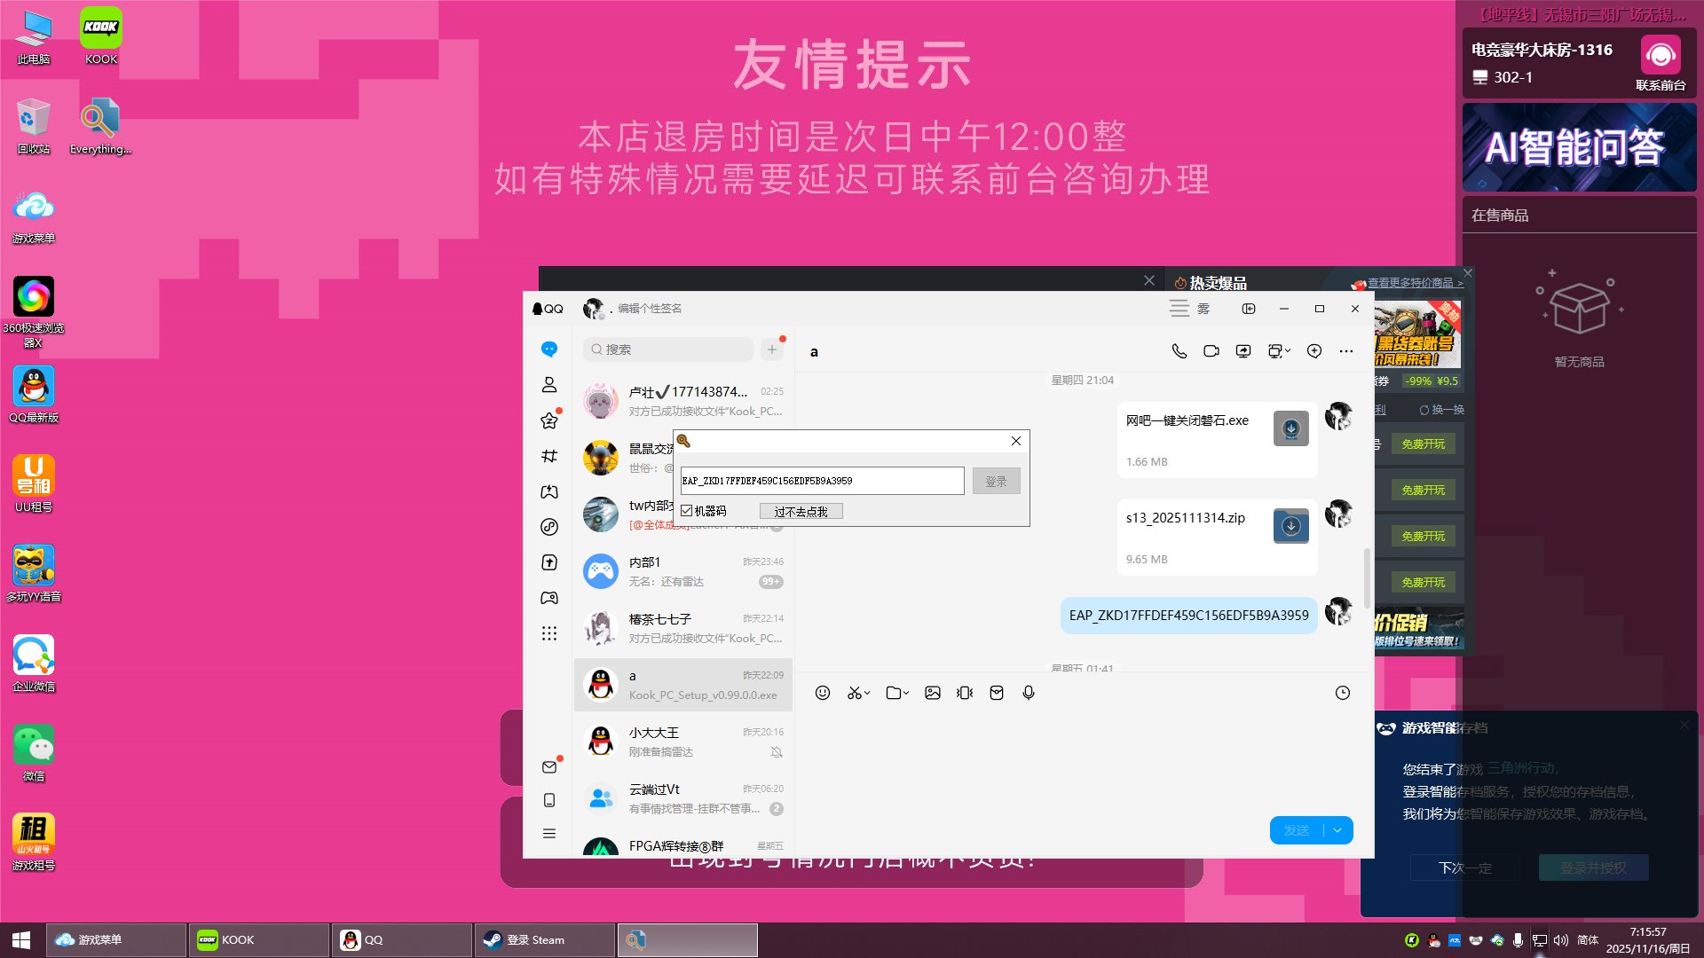This screenshot has height=958, width=1704.
Task: Download the s13_2025111314.zip file
Action: click(x=1290, y=526)
